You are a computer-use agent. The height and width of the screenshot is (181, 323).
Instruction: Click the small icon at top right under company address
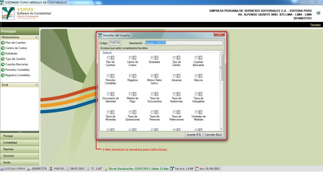pyautogui.click(x=318, y=13)
